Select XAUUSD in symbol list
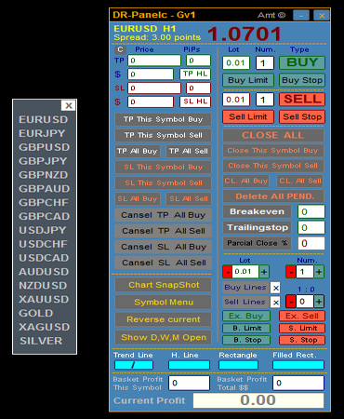This screenshot has height=419, width=344. coord(44,299)
